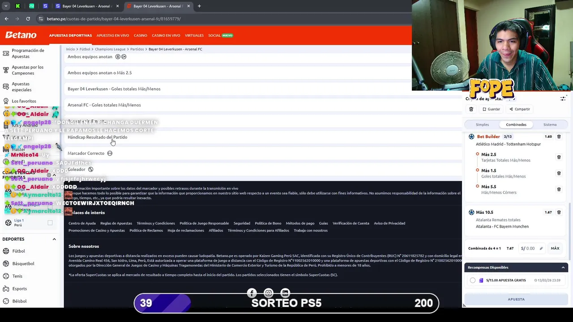Open Apuestas en Vivo menu

pyautogui.click(x=113, y=35)
